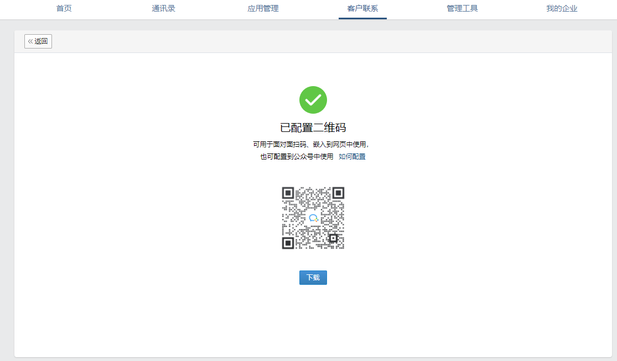
Task: Click the 已配置二维码 heading
Action: (x=313, y=128)
